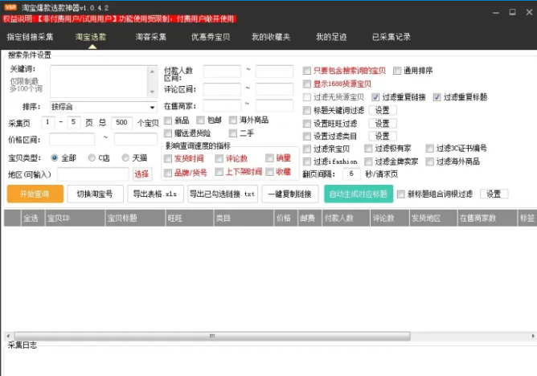537x376 pixels.
Task: Click 在售商家 maximum field
Action: [274, 106]
